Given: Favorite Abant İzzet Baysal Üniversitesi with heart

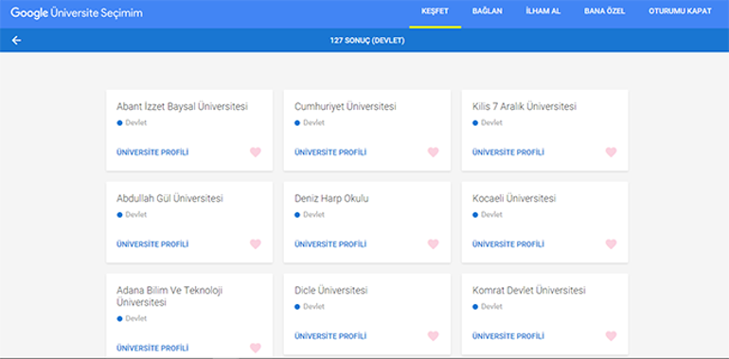Looking at the screenshot, I should click(256, 153).
